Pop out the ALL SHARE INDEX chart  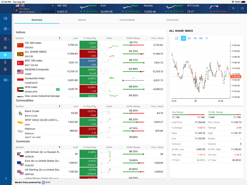pyautogui.click(x=177, y=38)
